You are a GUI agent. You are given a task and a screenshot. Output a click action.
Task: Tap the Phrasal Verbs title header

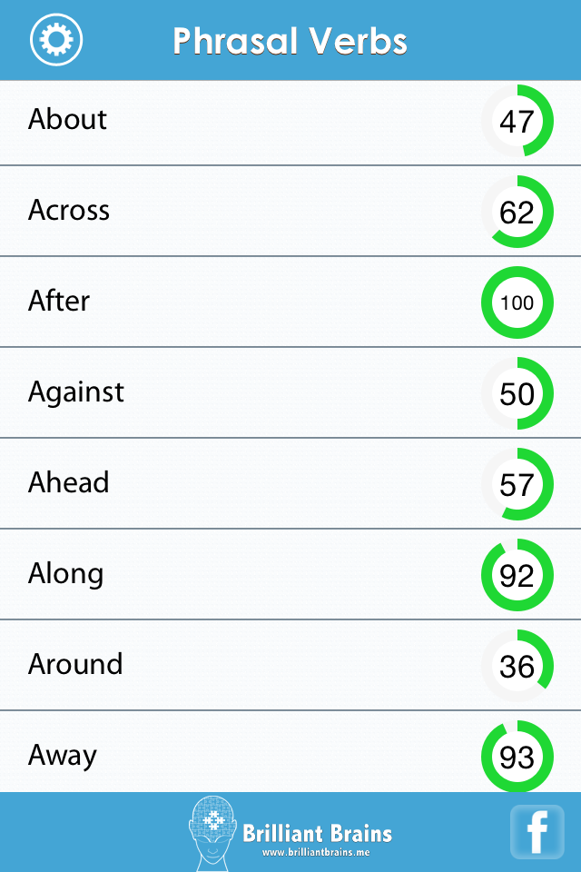point(290,41)
